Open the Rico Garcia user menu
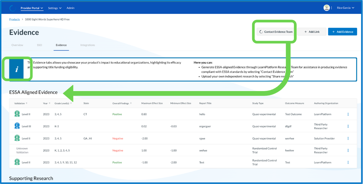This screenshot has height=184, width=363. (x=346, y=8)
